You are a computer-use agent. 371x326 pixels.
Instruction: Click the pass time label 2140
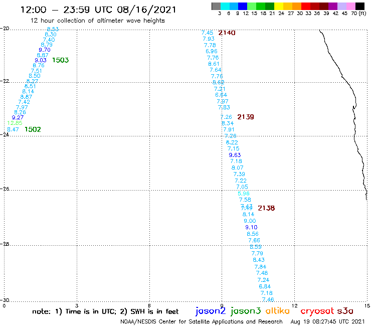tap(227, 33)
